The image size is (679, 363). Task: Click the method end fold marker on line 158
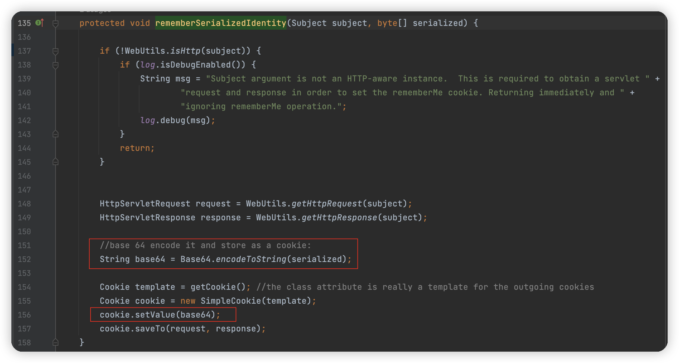coord(56,342)
